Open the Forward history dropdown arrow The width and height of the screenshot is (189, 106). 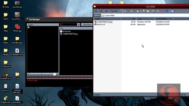135,11
